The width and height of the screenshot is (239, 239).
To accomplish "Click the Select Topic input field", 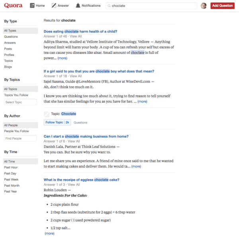I will click(20, 102).
